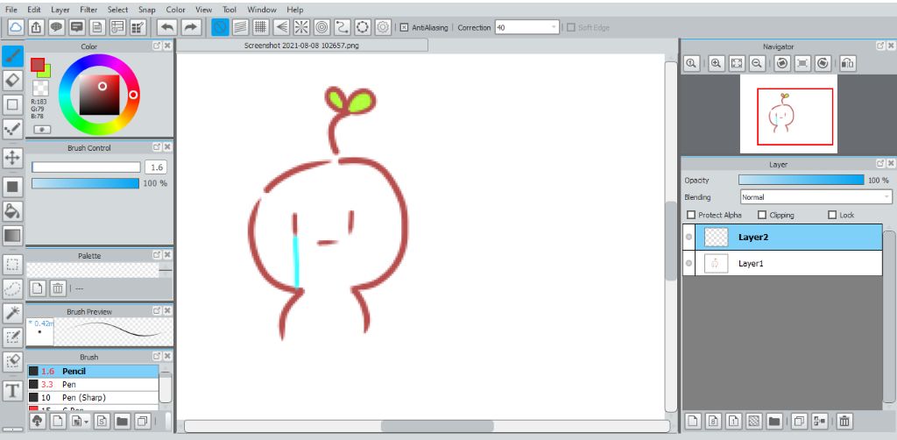This screenshot has width=897, height=440.
Task: Select the Bucket fill tool
Action: tap(12, 210)
